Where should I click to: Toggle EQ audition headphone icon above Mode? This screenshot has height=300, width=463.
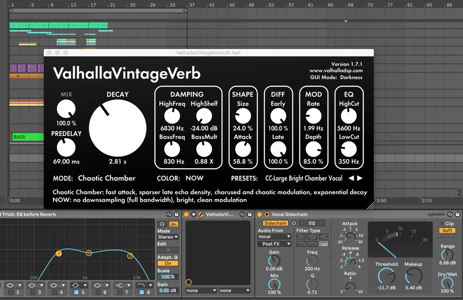point(162,224)
